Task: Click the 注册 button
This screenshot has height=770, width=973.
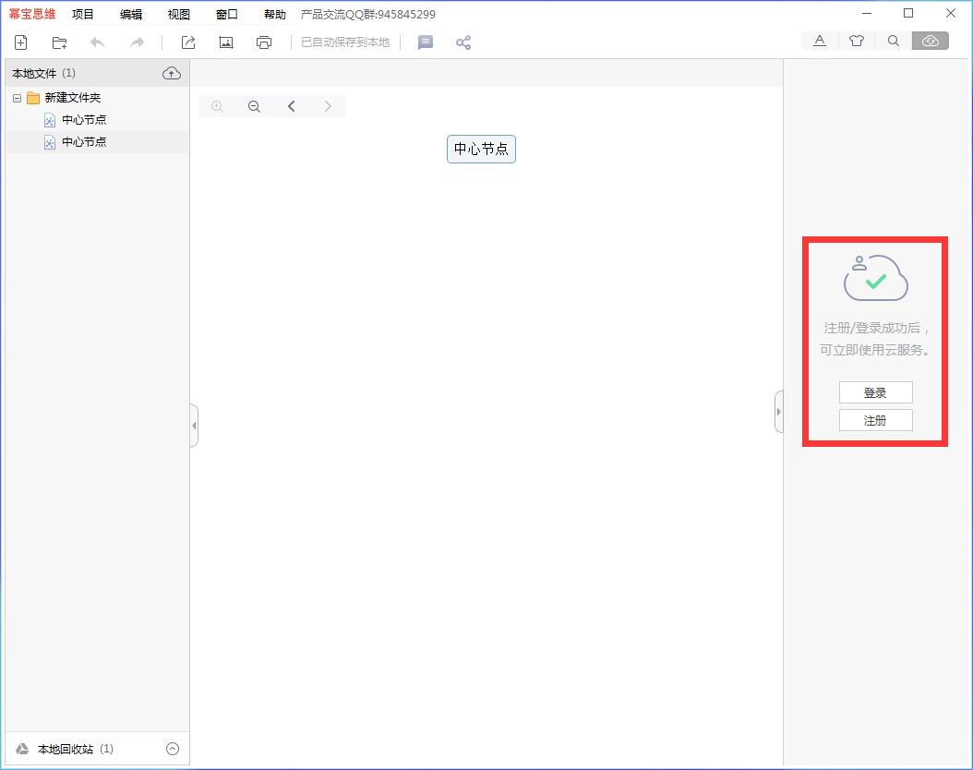Action: (x=875, y=420)
